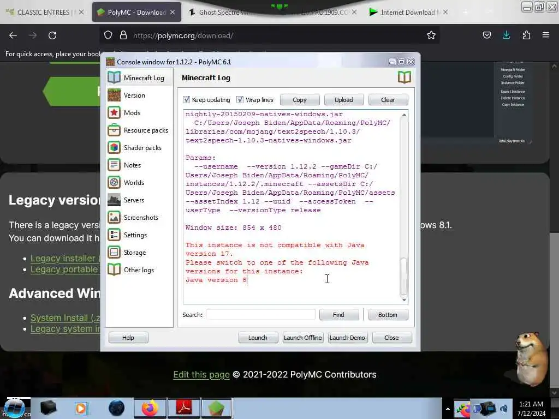Click the Firefox URL address bar
Image resolution: width=559 pixels, height=419 pixels.
(x=271, y=35)
